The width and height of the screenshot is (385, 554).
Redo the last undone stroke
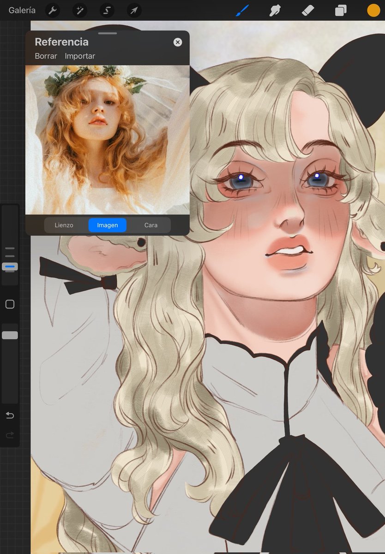click(10, 435)
